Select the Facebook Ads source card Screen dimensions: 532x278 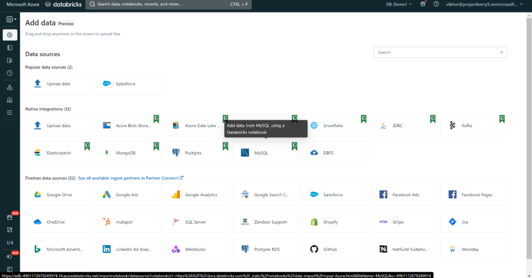pyautogui.click(x=404, y=194)
